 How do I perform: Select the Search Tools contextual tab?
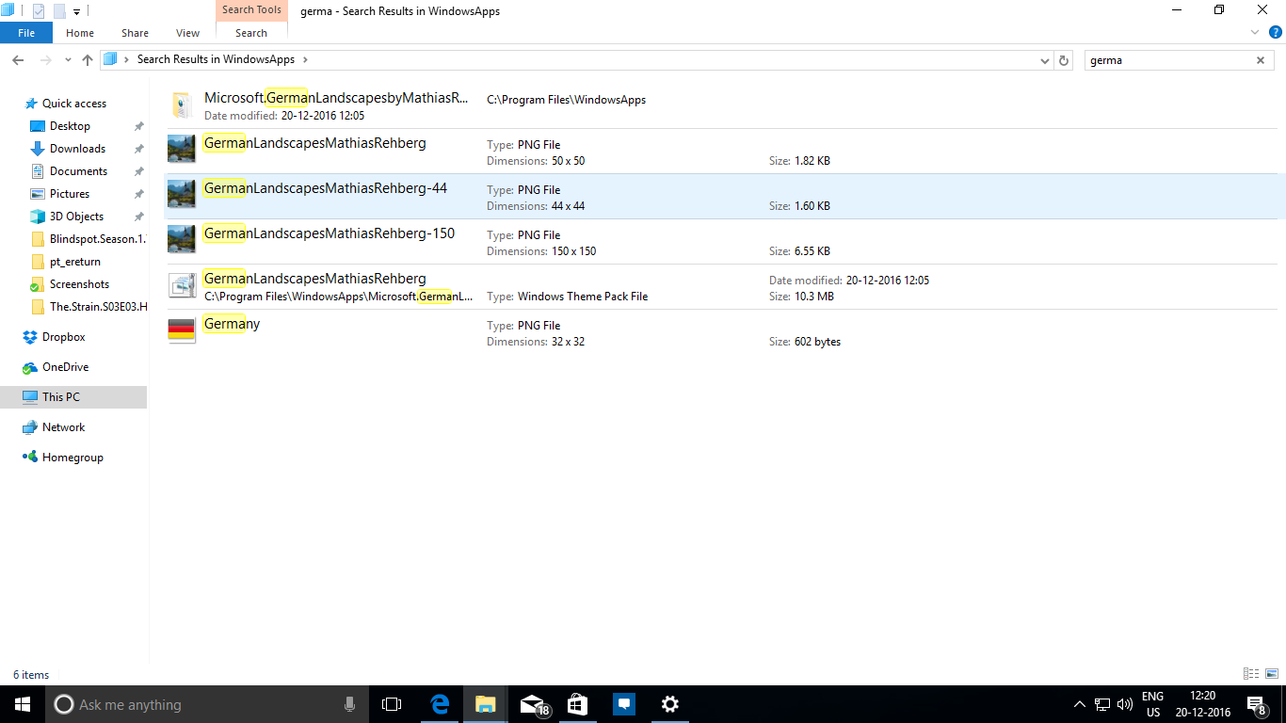251,10
